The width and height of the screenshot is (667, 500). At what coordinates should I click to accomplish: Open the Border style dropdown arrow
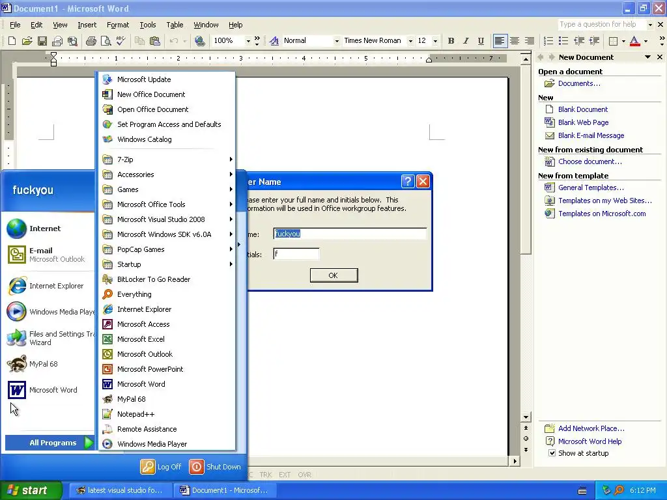623,41
